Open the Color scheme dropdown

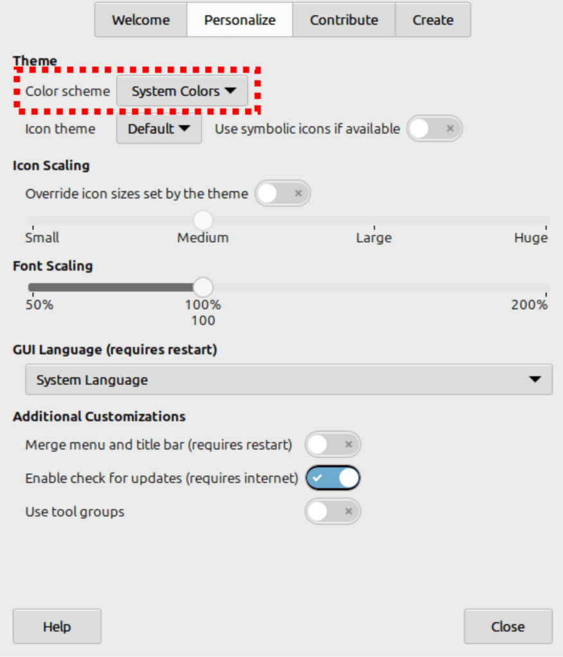click(x=183, y=92)
